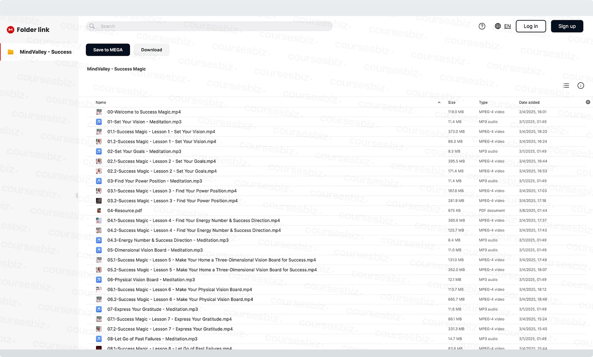The width and height of the screenshot is (593, 357).
Task: Click the search magnifier icon
Action: [x=92, y=26]
